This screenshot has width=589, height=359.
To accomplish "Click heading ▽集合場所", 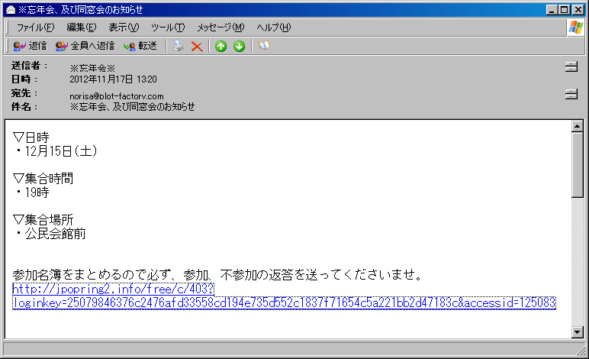I will click(43, 220).
